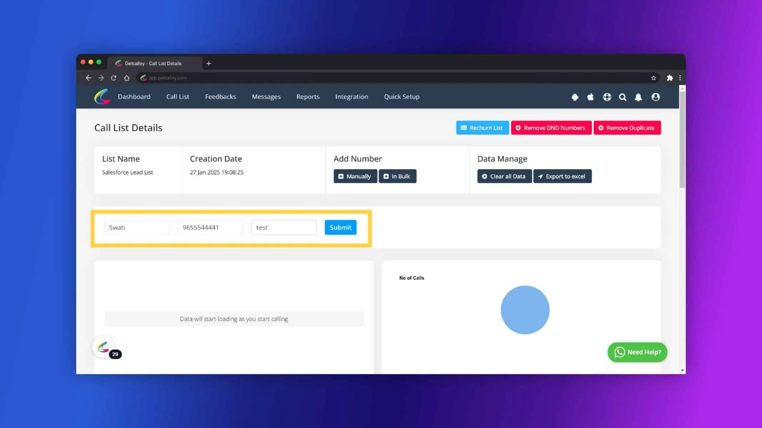Click the Android app icon in navbar
762x428 pixels.
pos(575,97)
